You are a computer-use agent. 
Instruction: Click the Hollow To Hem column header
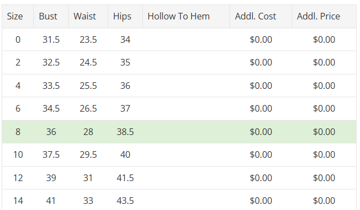pyautogui.click(x=186, y=17)
